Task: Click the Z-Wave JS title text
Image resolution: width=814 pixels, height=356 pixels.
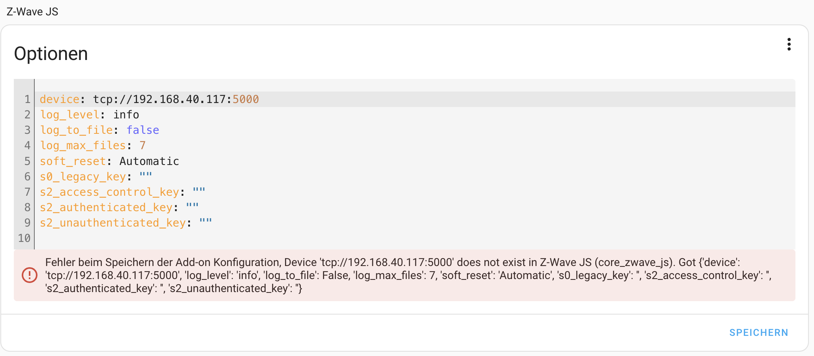Action: (32, 11)
